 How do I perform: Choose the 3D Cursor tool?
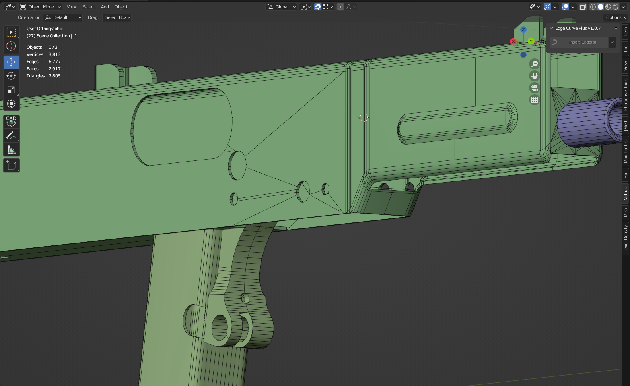[11, 46]
